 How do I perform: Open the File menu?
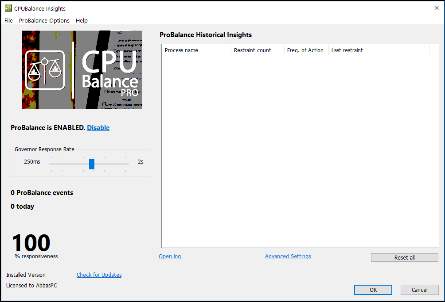[8, 21]
